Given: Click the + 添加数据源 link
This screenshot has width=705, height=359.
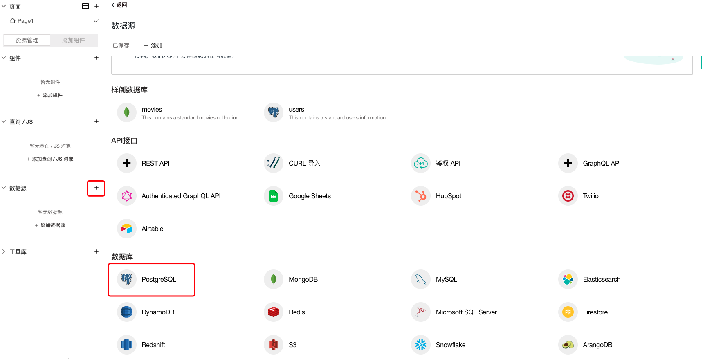Looking at the screenshot, I should (x=50, y=225).
